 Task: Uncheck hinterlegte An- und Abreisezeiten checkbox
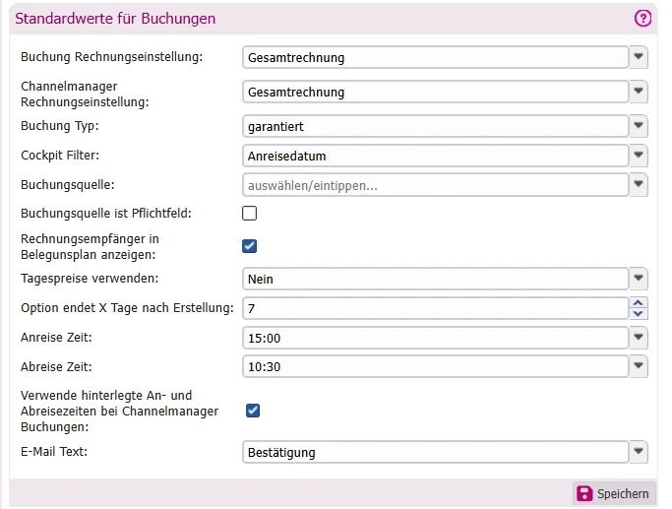253,411
